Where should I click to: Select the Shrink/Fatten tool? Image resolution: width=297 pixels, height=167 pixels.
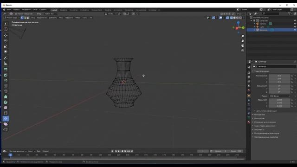point(6,119)
